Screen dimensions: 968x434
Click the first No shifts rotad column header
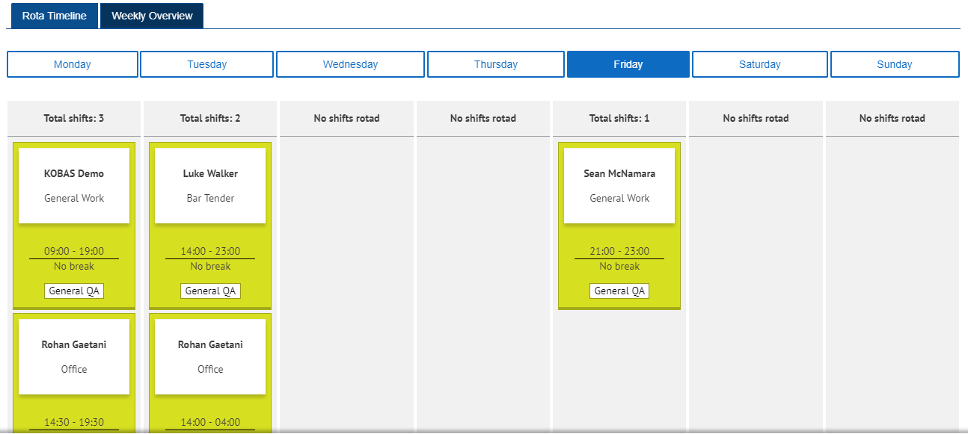click(346, 118)
